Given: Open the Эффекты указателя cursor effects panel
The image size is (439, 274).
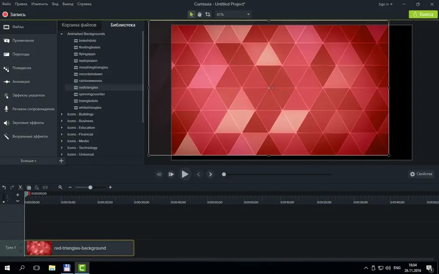Looking at the screenshot, I should pos(28,95).
